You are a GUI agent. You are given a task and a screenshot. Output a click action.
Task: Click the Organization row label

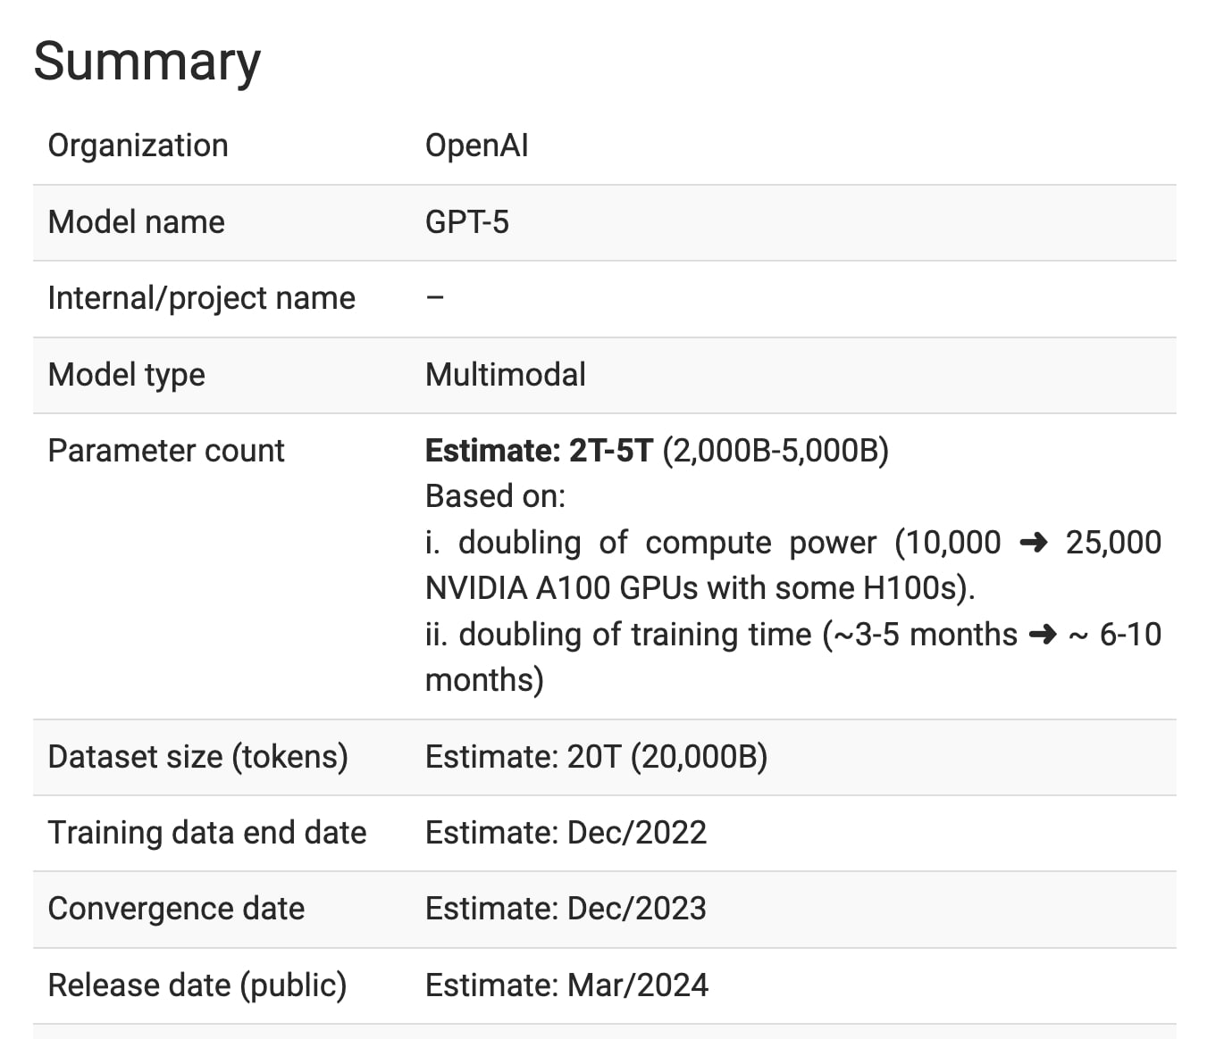(x=138, y=145)
